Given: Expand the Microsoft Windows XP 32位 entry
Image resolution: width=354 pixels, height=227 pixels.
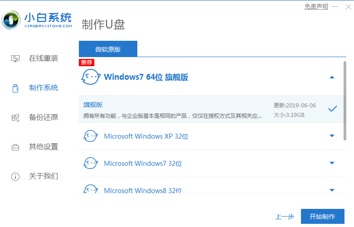Looking at the screenshot, I should coord(332,136).
